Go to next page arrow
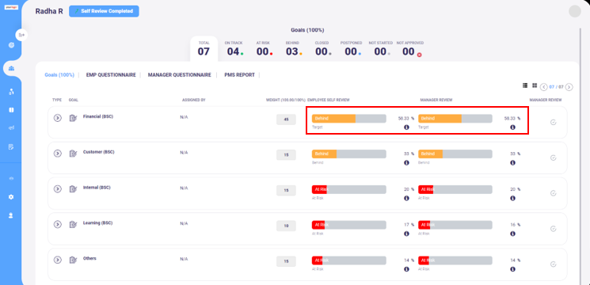The height and width of the screenshot is (285, 590). tap(569, 87)
